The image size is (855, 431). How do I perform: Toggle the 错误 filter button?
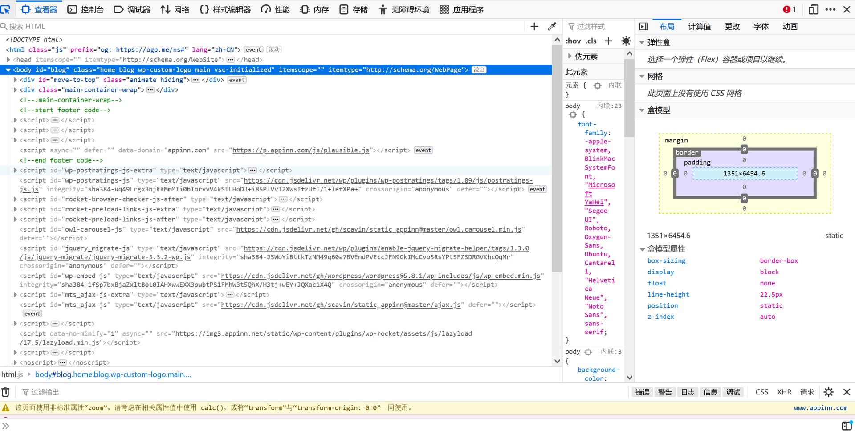pyautogui.click(x=642, y=392)
